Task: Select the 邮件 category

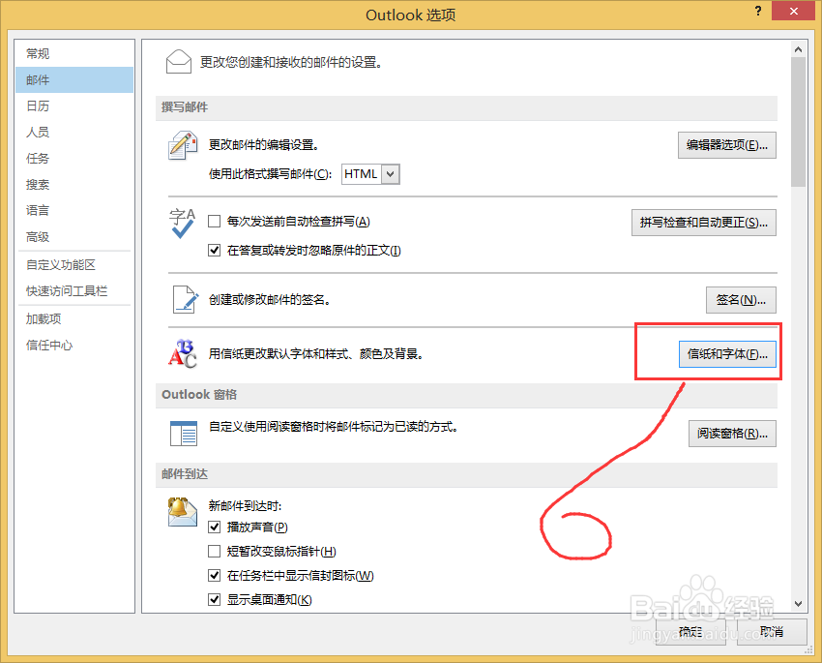Action: click(x=74, y=79)
